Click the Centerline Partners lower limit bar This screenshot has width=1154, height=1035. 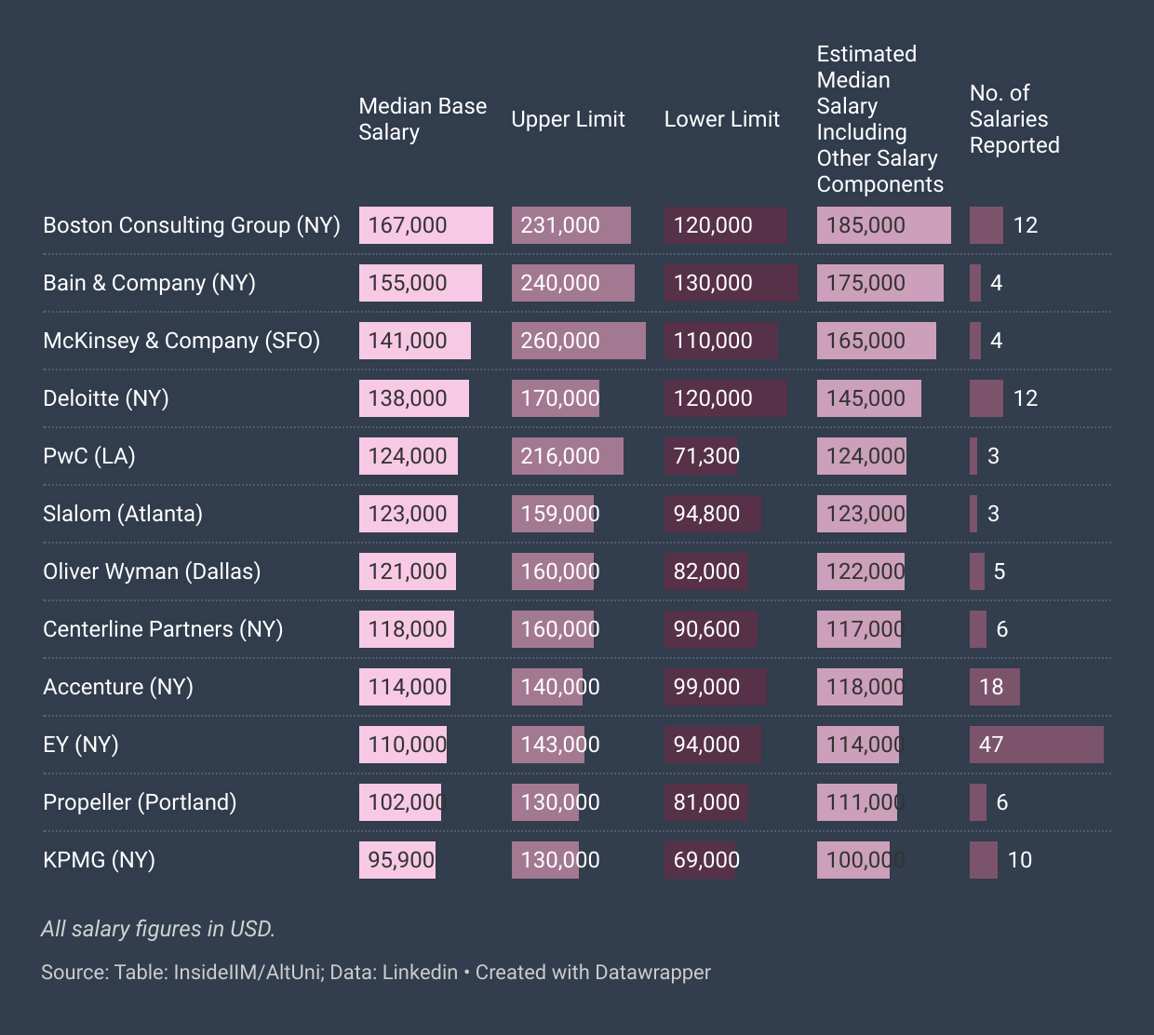pyautogui.click(x=710, y=628)
